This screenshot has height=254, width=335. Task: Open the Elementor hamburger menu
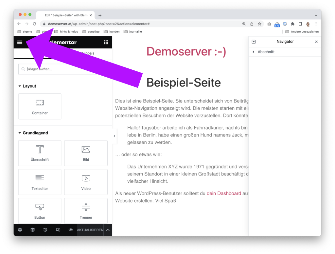20,42
